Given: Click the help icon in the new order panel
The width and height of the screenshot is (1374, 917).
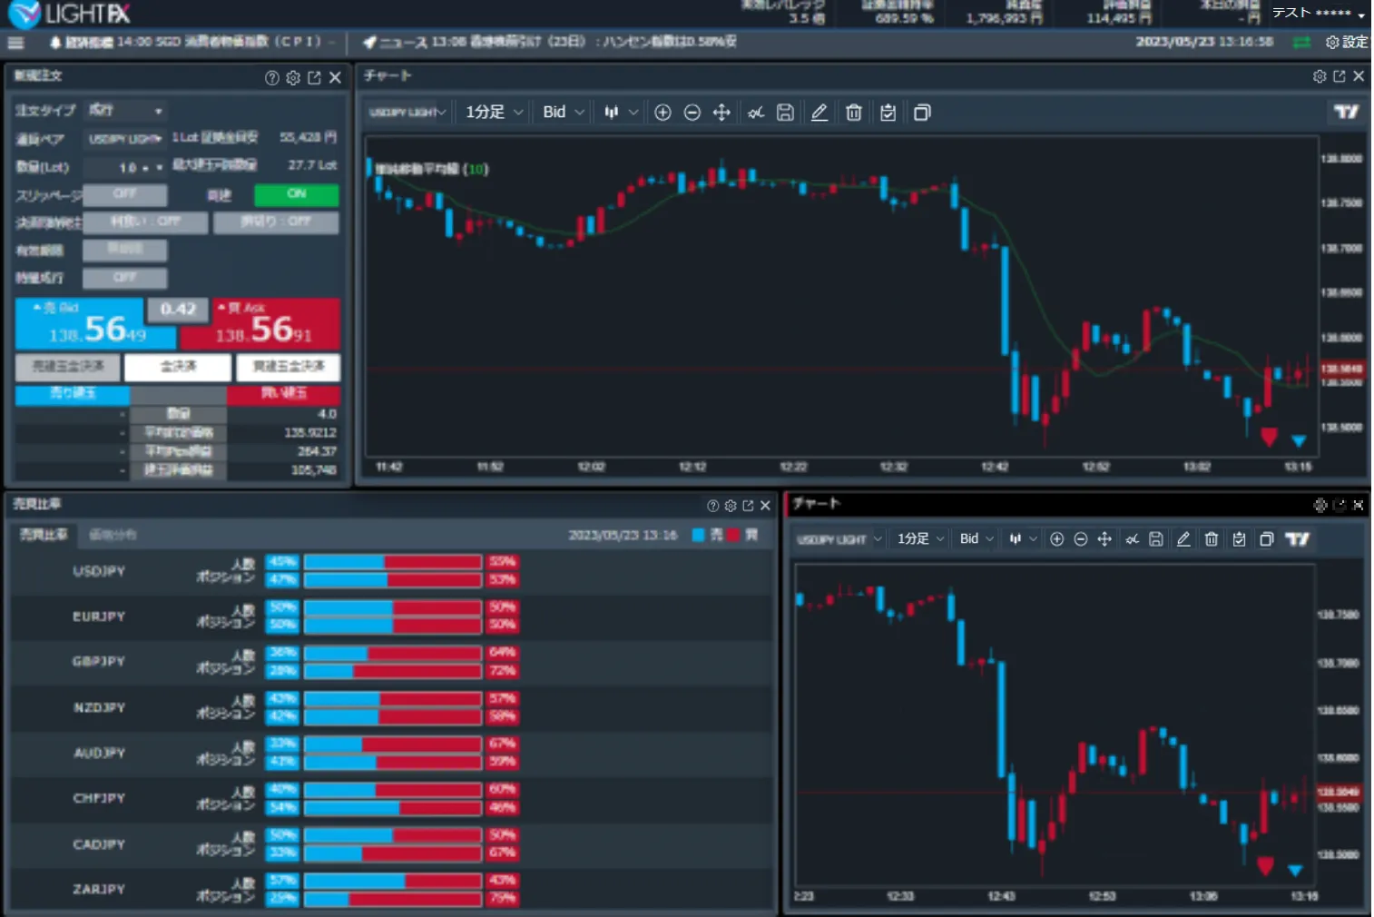Looking at the screenshot, I should (x=271, y=78).
